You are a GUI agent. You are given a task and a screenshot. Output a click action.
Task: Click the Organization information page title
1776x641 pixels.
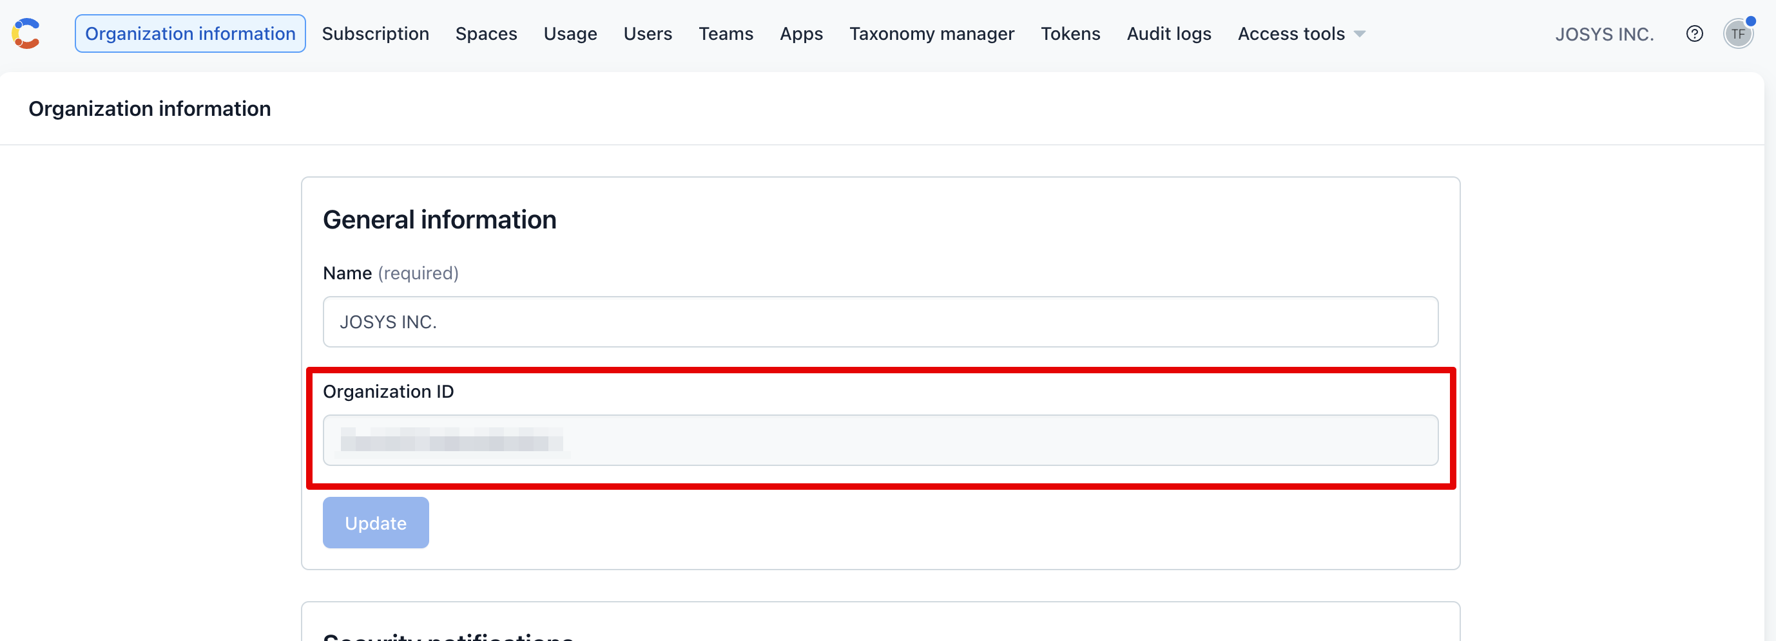coord(150,109)
